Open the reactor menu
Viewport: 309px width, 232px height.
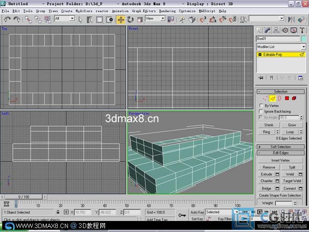point(102,11)
